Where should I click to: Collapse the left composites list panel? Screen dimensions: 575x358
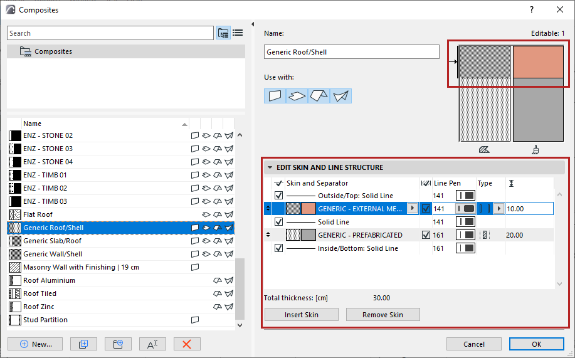click(253, 24)
